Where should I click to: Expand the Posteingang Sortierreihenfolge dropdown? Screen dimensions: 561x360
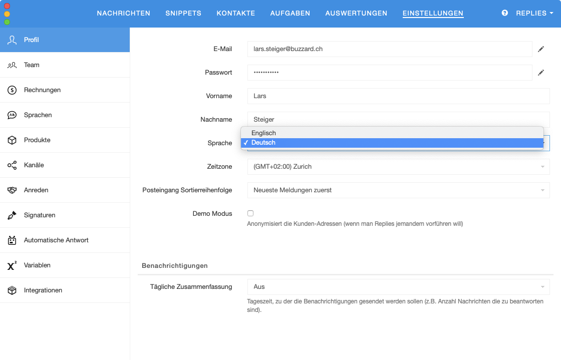pyautogui.click(x=398, y=190)
